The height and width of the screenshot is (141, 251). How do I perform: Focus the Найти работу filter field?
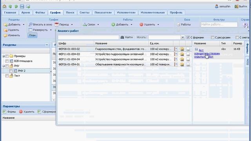[219, 24]
